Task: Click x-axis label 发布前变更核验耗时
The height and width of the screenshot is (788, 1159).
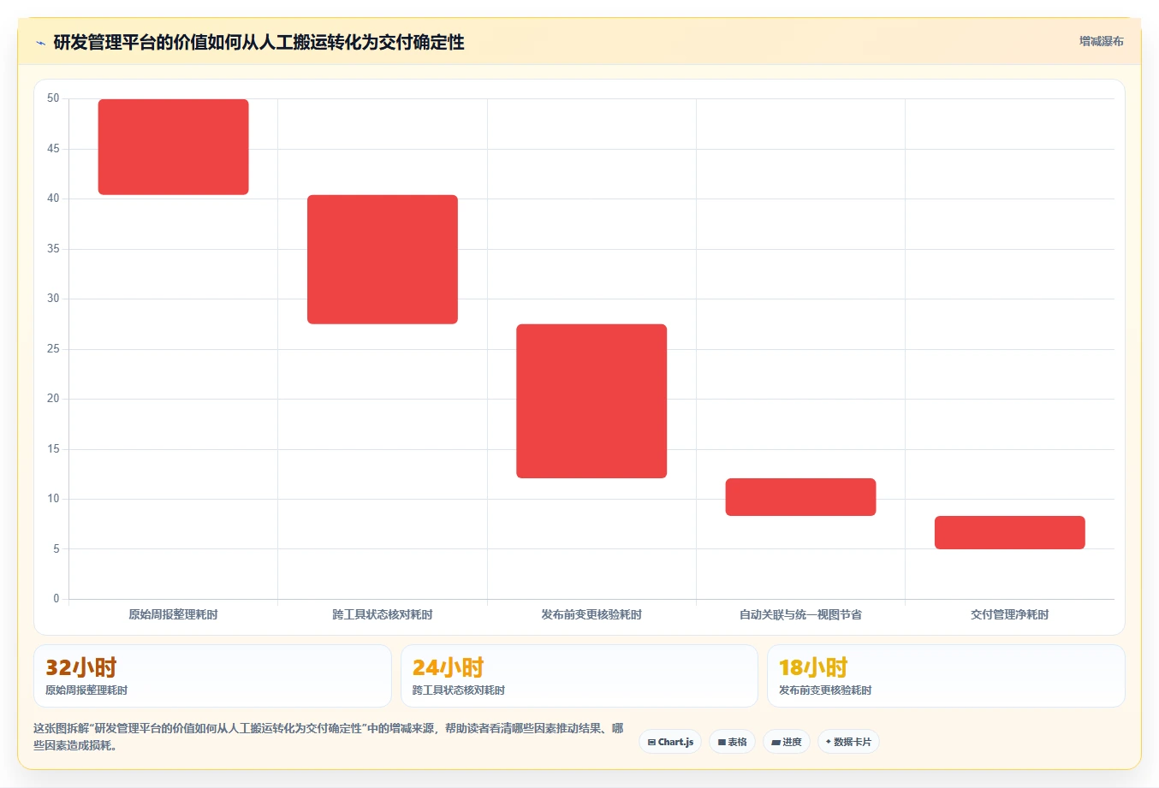Action: pos(591,614)
